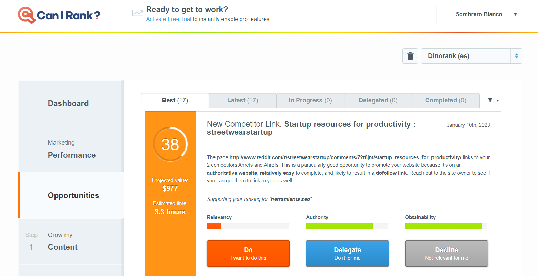Go to Dashboard in the sidebar

pyautogui.click(x=71, y=103)
